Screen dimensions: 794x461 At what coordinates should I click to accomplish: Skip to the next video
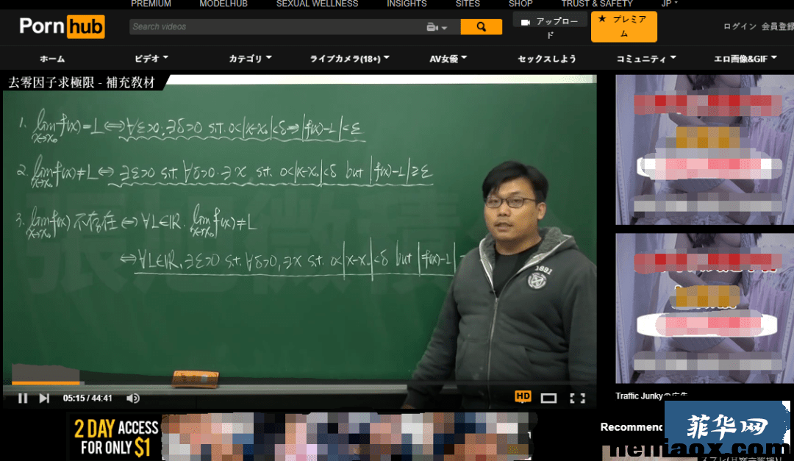tap(45, 399)
